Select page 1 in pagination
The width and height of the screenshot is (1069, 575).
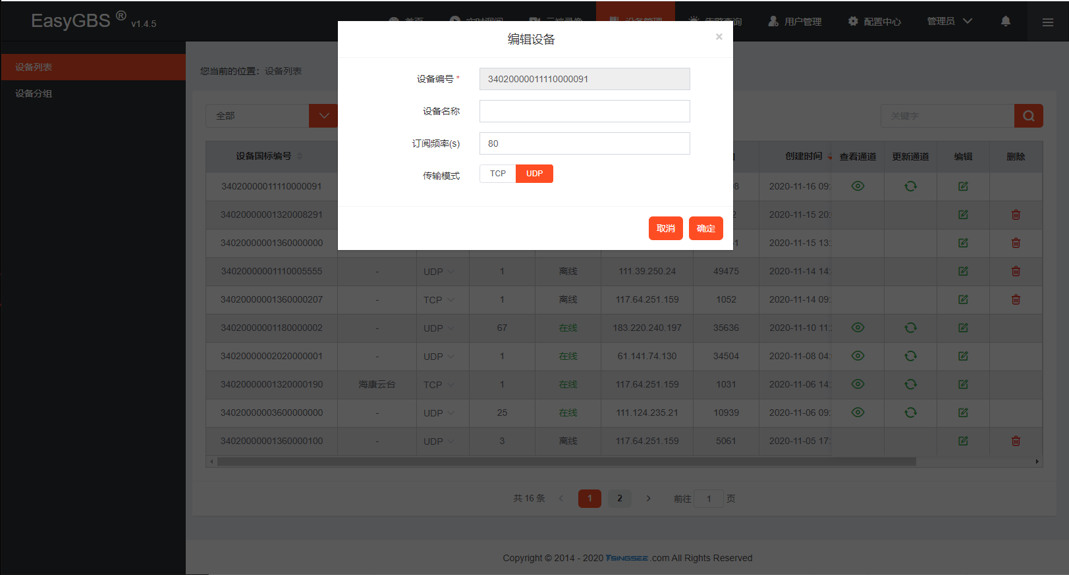click(589, 499)
